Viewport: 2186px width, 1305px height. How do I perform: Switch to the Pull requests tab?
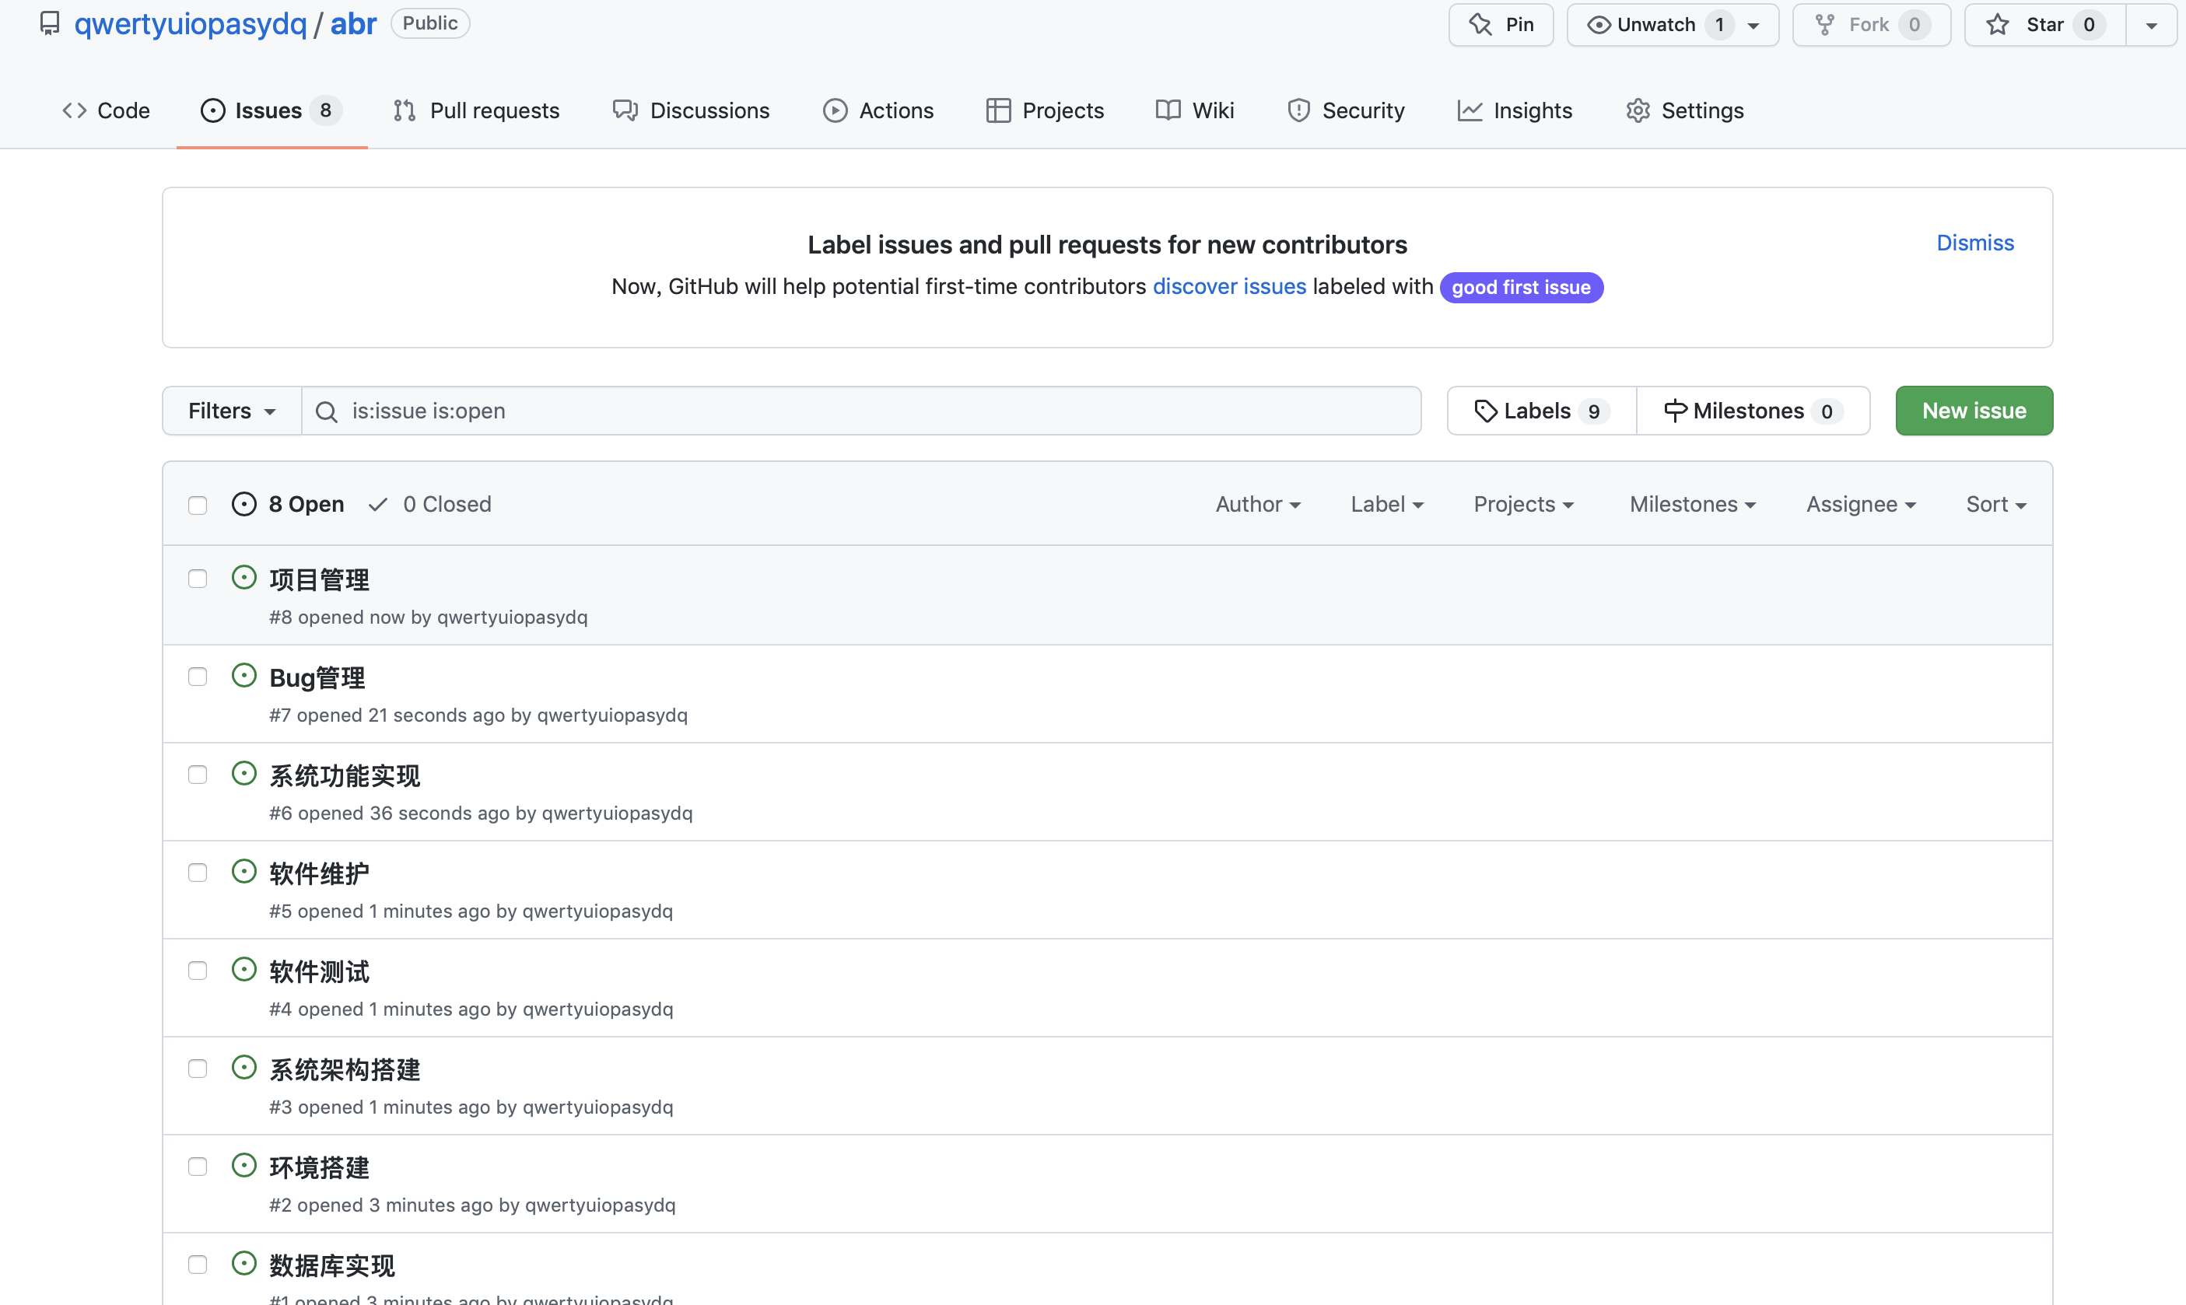[476, 110]
